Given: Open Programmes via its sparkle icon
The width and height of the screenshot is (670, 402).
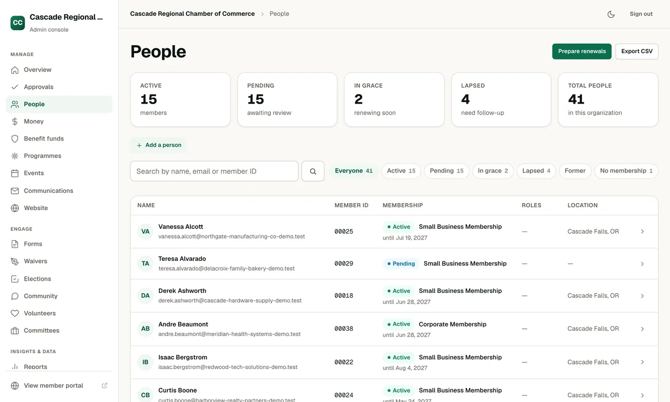Looking at the screenshot, I should click(x=15, y=156).
